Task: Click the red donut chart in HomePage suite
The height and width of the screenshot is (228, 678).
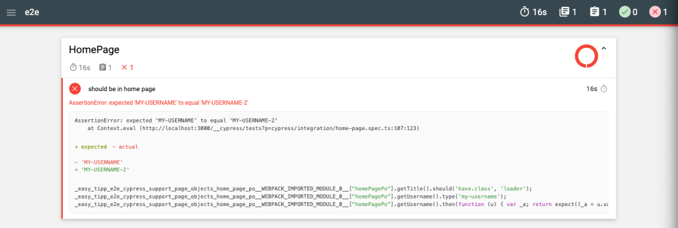Action: 586,56
